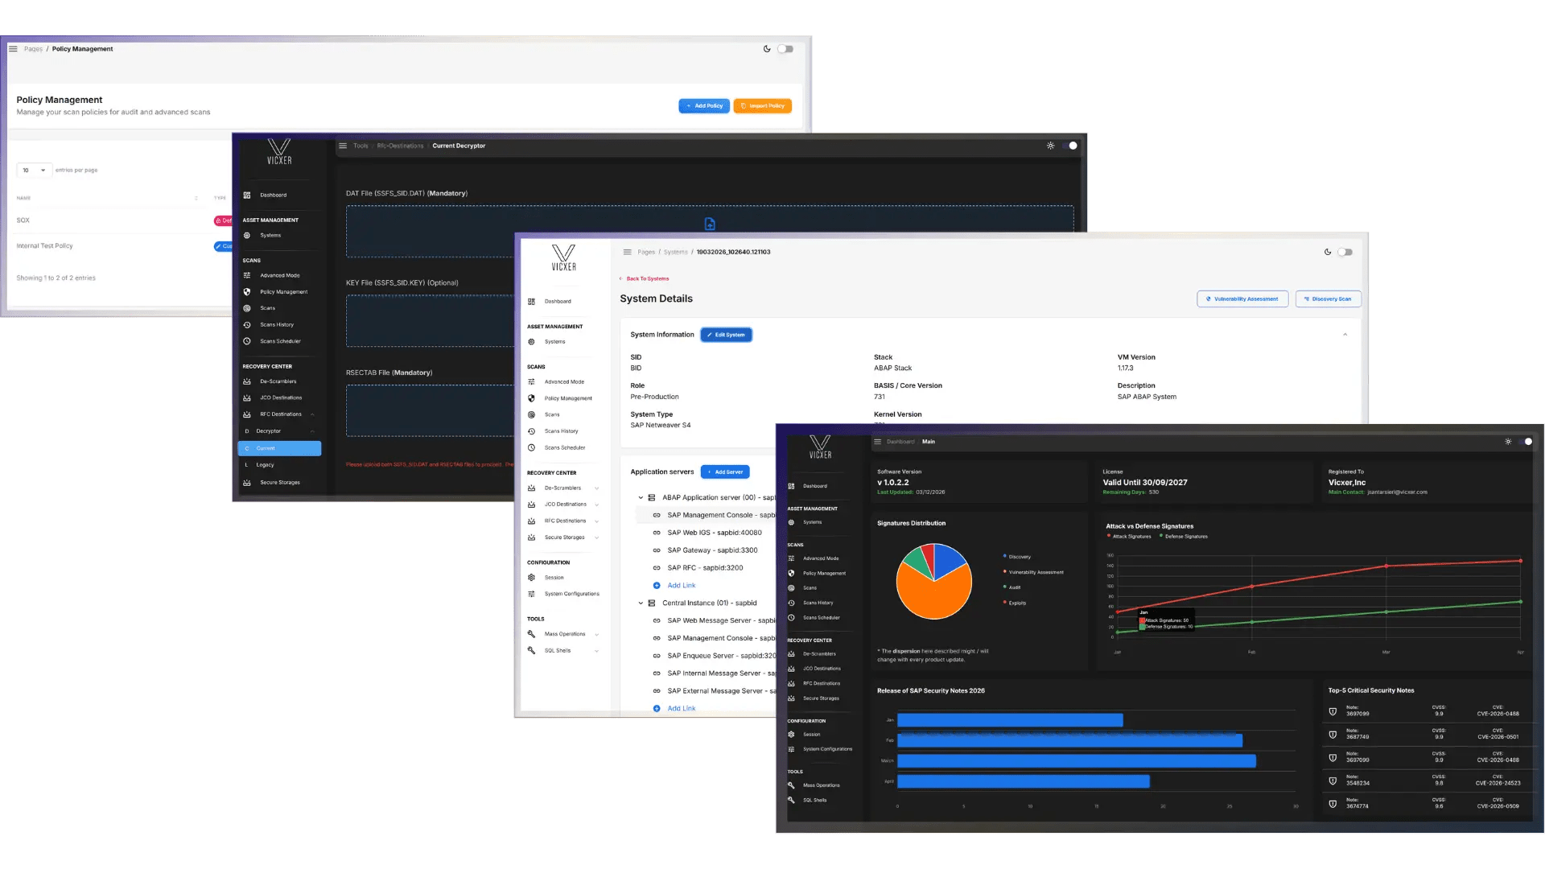Screen dimensions: 1545x869
Task: Select Current item under Decryptor menu
Action: (x=280, y=448)
